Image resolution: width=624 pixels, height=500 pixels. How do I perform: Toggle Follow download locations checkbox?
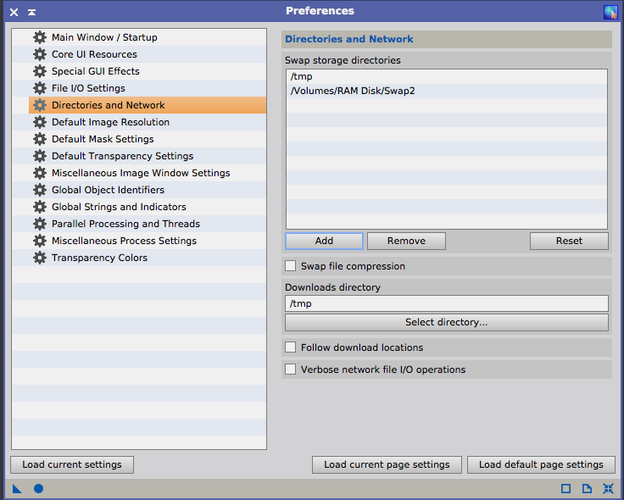(x=291, y=347)
